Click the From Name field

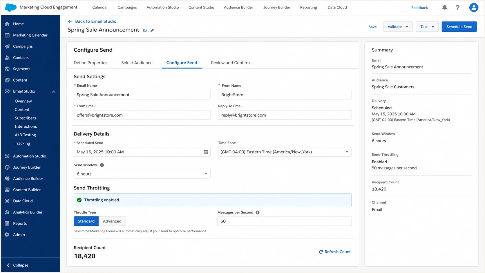pos(285,95)
